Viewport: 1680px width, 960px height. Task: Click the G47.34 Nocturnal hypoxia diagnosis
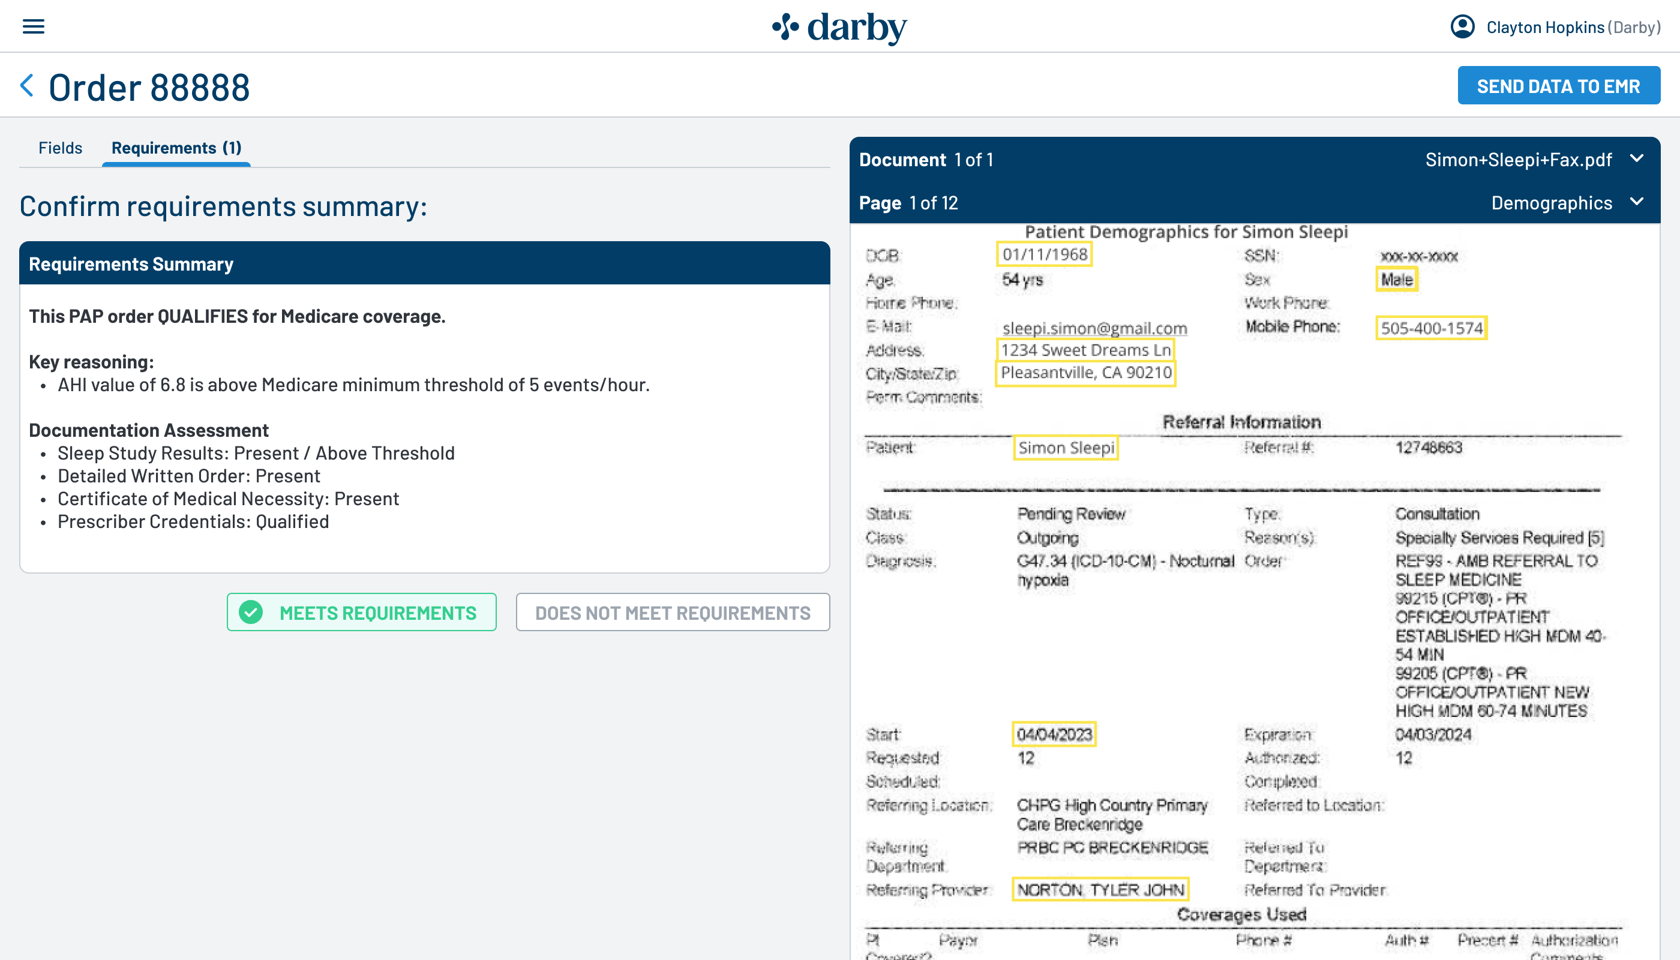coord(1125,571)
